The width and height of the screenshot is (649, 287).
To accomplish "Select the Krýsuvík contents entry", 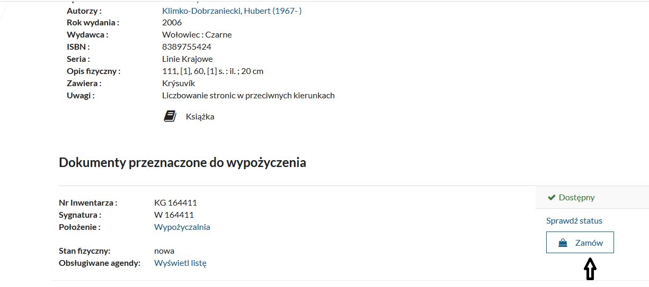I will pyautogui.click(x=179, y=84).
